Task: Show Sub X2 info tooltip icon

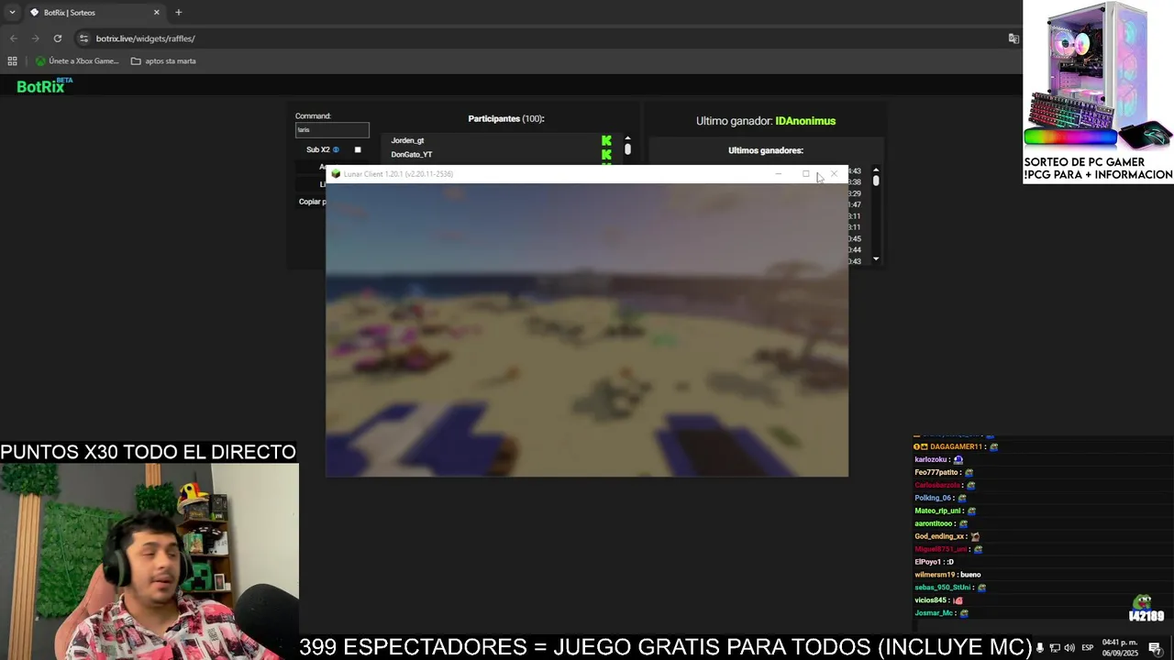Action: pyautogui.click(x=336, y=149)
